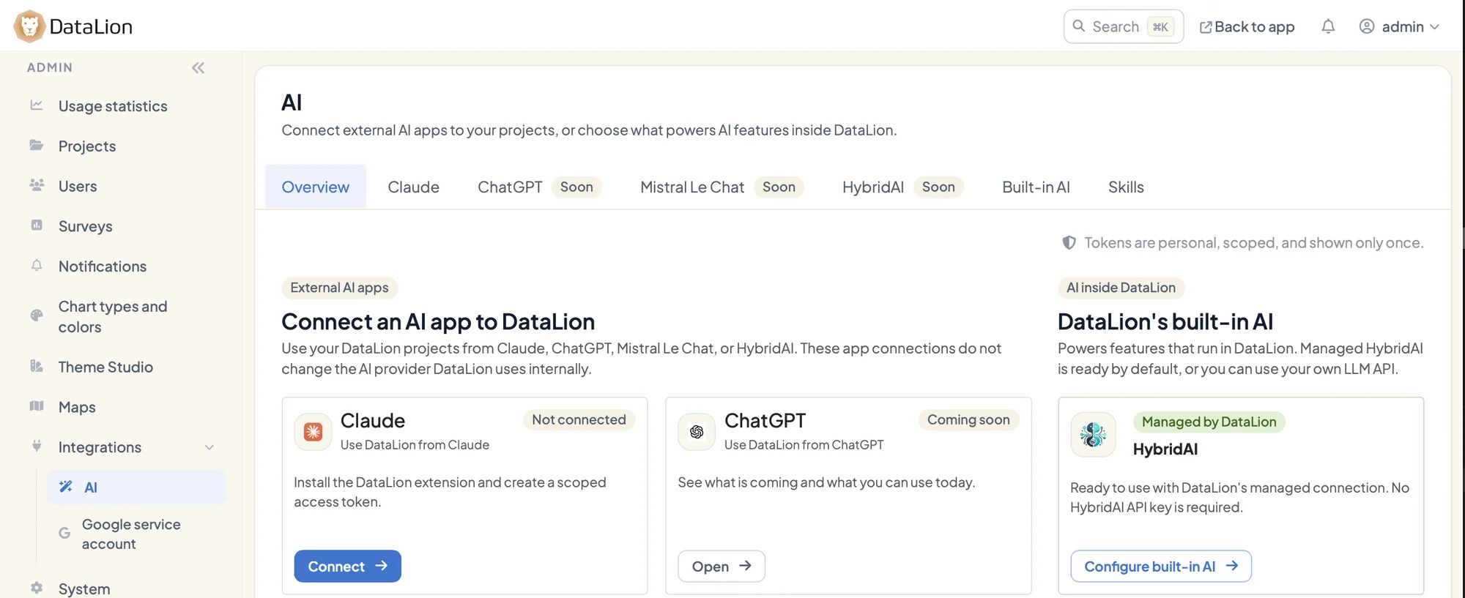Open Google service account page
Viewport: 1465px width, 598px height.
click(131, 534)
